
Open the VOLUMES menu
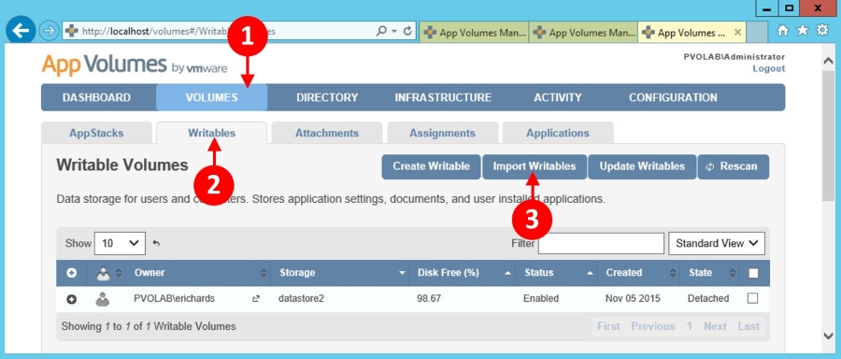point(212,97)
